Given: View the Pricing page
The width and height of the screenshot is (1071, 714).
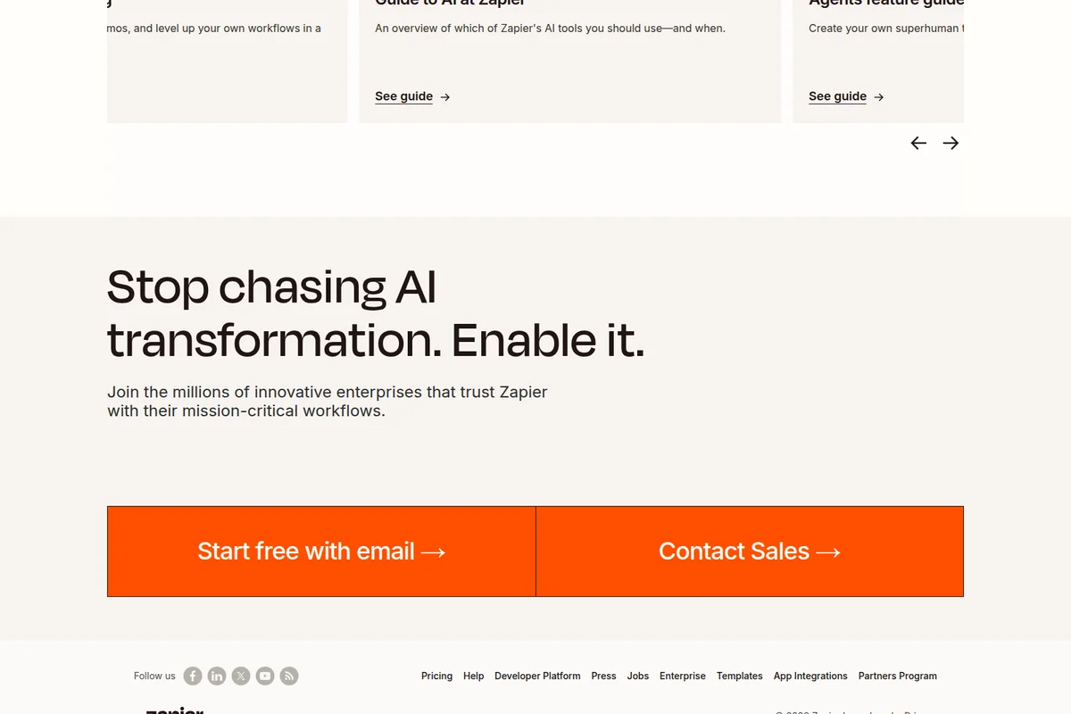Looking at the screenshot, I should click(x=436, y=676).
